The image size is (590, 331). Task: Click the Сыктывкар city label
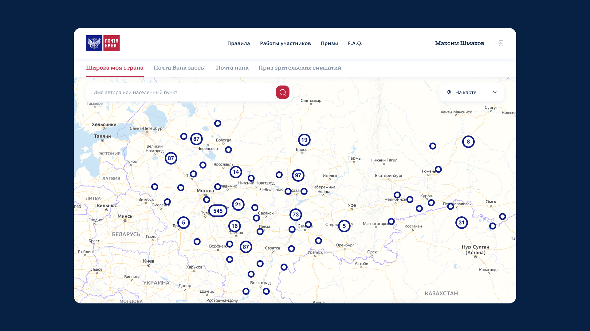(311, 101)
